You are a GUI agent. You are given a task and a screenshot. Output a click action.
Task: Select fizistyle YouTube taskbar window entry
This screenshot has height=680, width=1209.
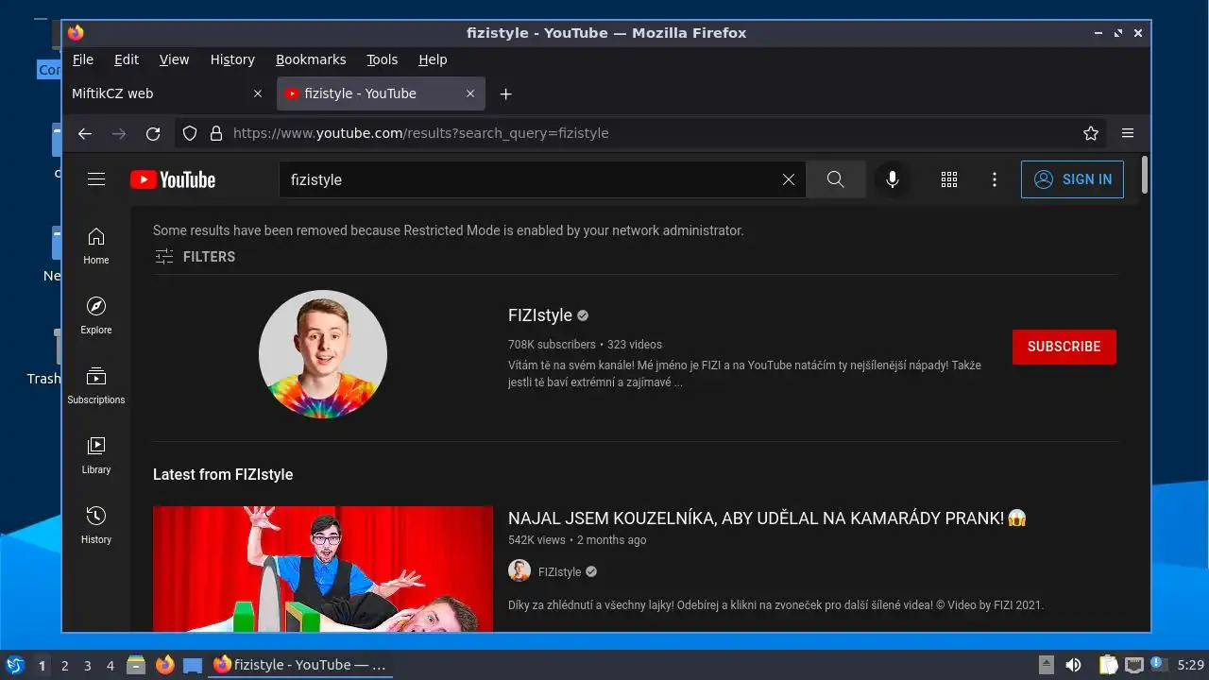(300, 665)
